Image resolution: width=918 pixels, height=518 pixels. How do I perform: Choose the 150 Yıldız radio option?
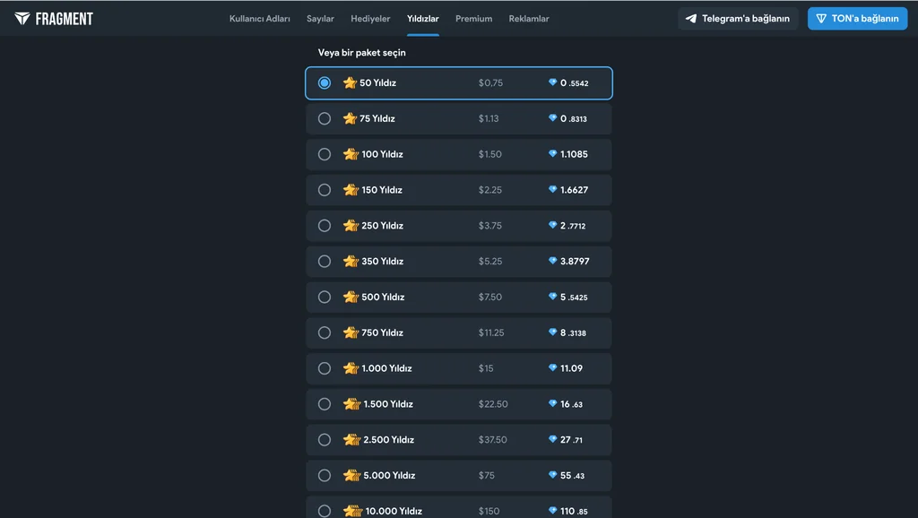coord(325,190)
